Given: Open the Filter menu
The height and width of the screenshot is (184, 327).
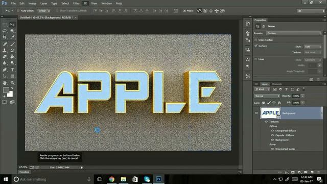Looking at the screenshot, I should [x=76, y=4].
